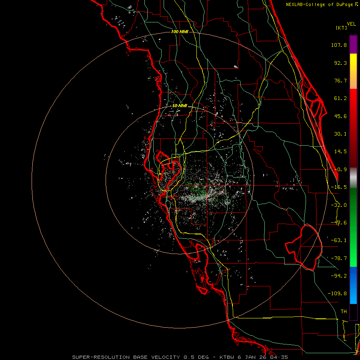This screenshot has height=360, width=360.
Task: Click the purple segment of the velocity color bar
Action: 353,44
